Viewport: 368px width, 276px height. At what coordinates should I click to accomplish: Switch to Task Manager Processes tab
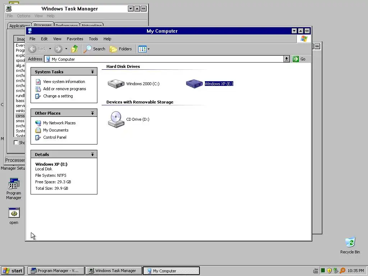pyautogui.click(x=43, y=25)
